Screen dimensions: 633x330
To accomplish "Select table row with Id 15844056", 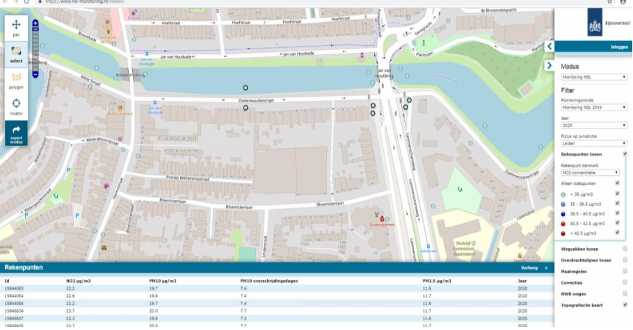I will pos(277,304).
